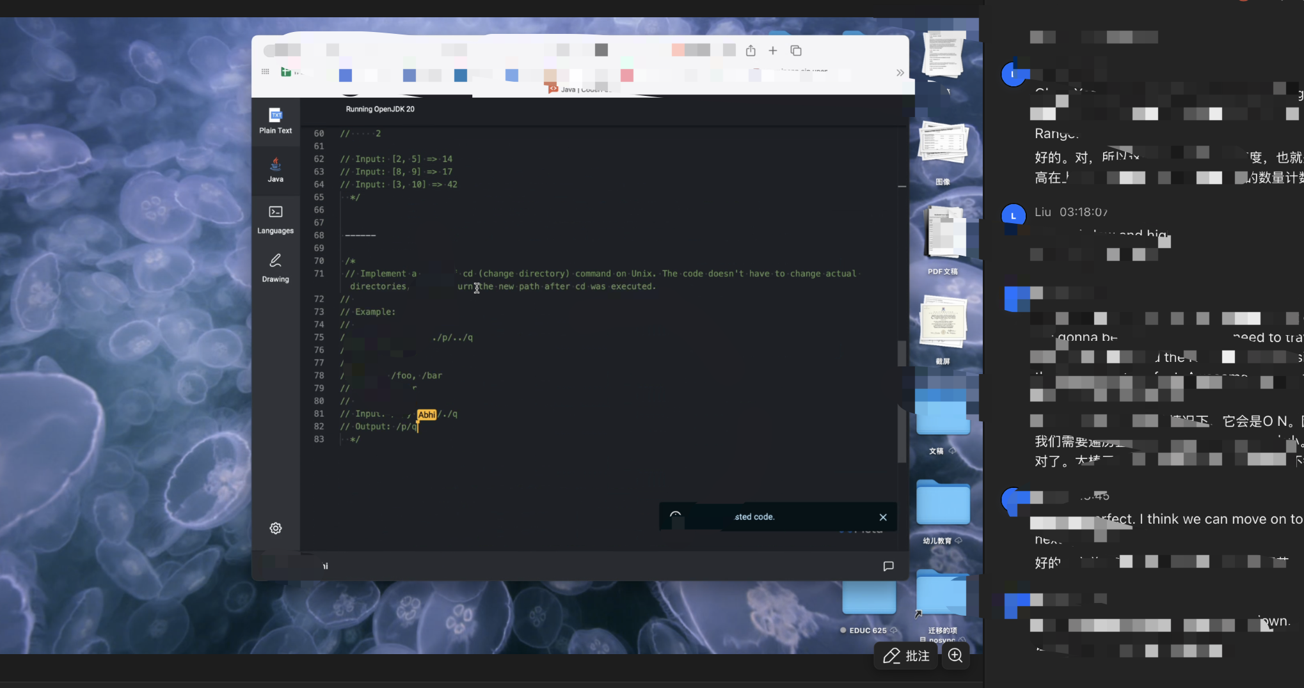This screenshot has height=688, width=1304.
Task: Expand the favorites bar overflow chevron
Action: (900, 72)
